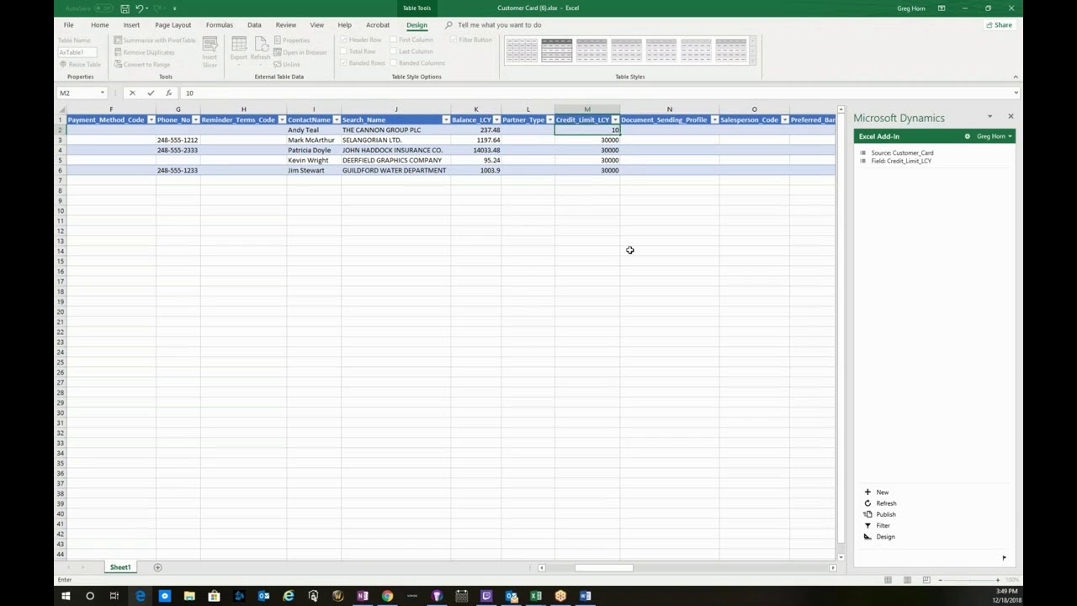Click Summarize with PivotTable

[155, 40]
